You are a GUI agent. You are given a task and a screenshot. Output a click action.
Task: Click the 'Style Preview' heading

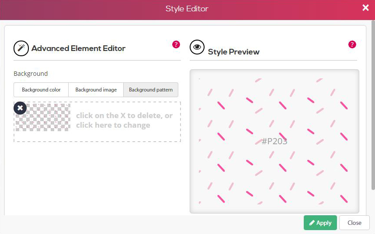point(234,52)
